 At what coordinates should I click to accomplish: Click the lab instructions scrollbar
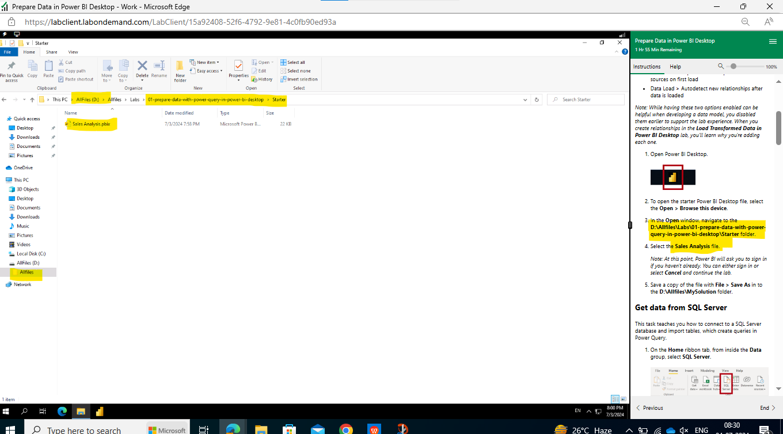[778, 127]
